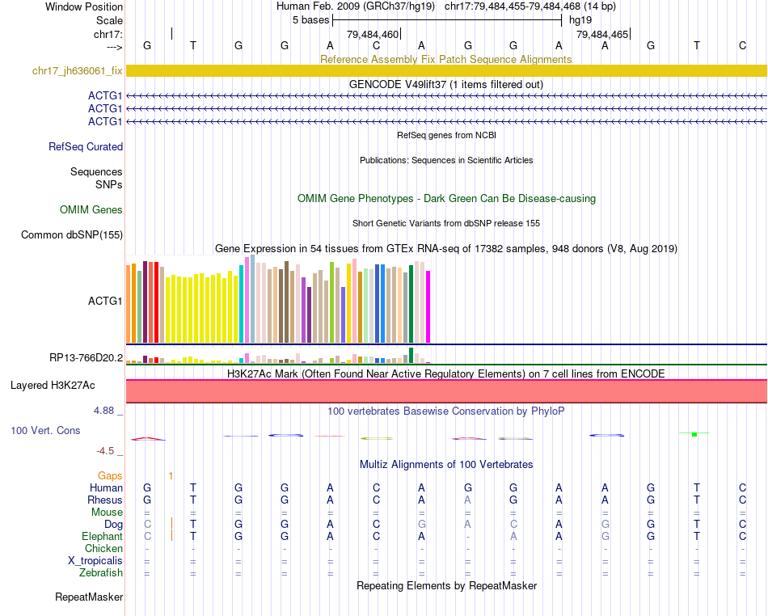Click the Layered H3K27Ac label
768x616 pixels.
coord(53,385)
